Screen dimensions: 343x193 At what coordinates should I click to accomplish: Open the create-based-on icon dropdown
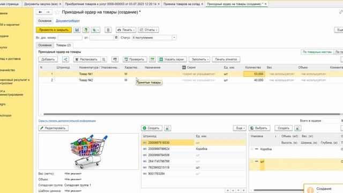tap(95, 30)
